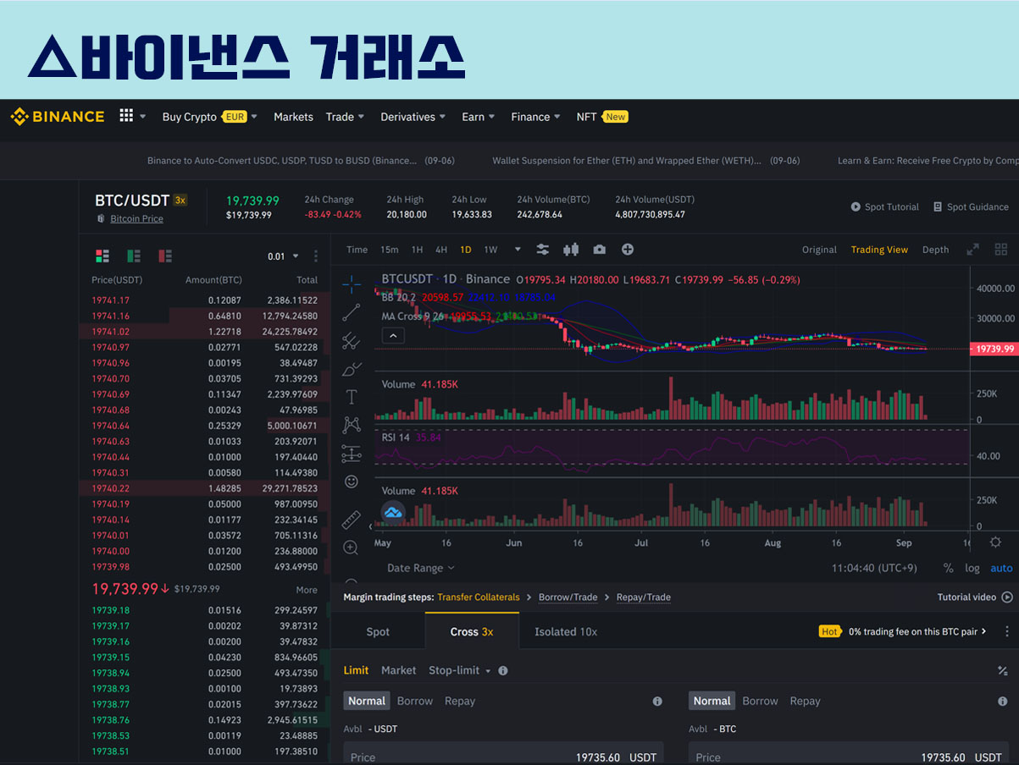
Task: Click More in the order book
Action: coord(307,590)
